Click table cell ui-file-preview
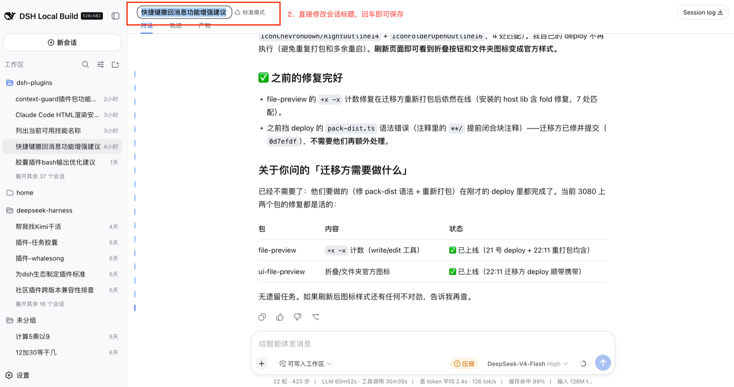Viewport: 734px width, 387px height. click(x=281, y=272)
